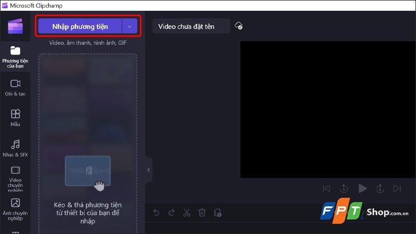
Task: Rewind five seconds in the preview
Action: 344,189
